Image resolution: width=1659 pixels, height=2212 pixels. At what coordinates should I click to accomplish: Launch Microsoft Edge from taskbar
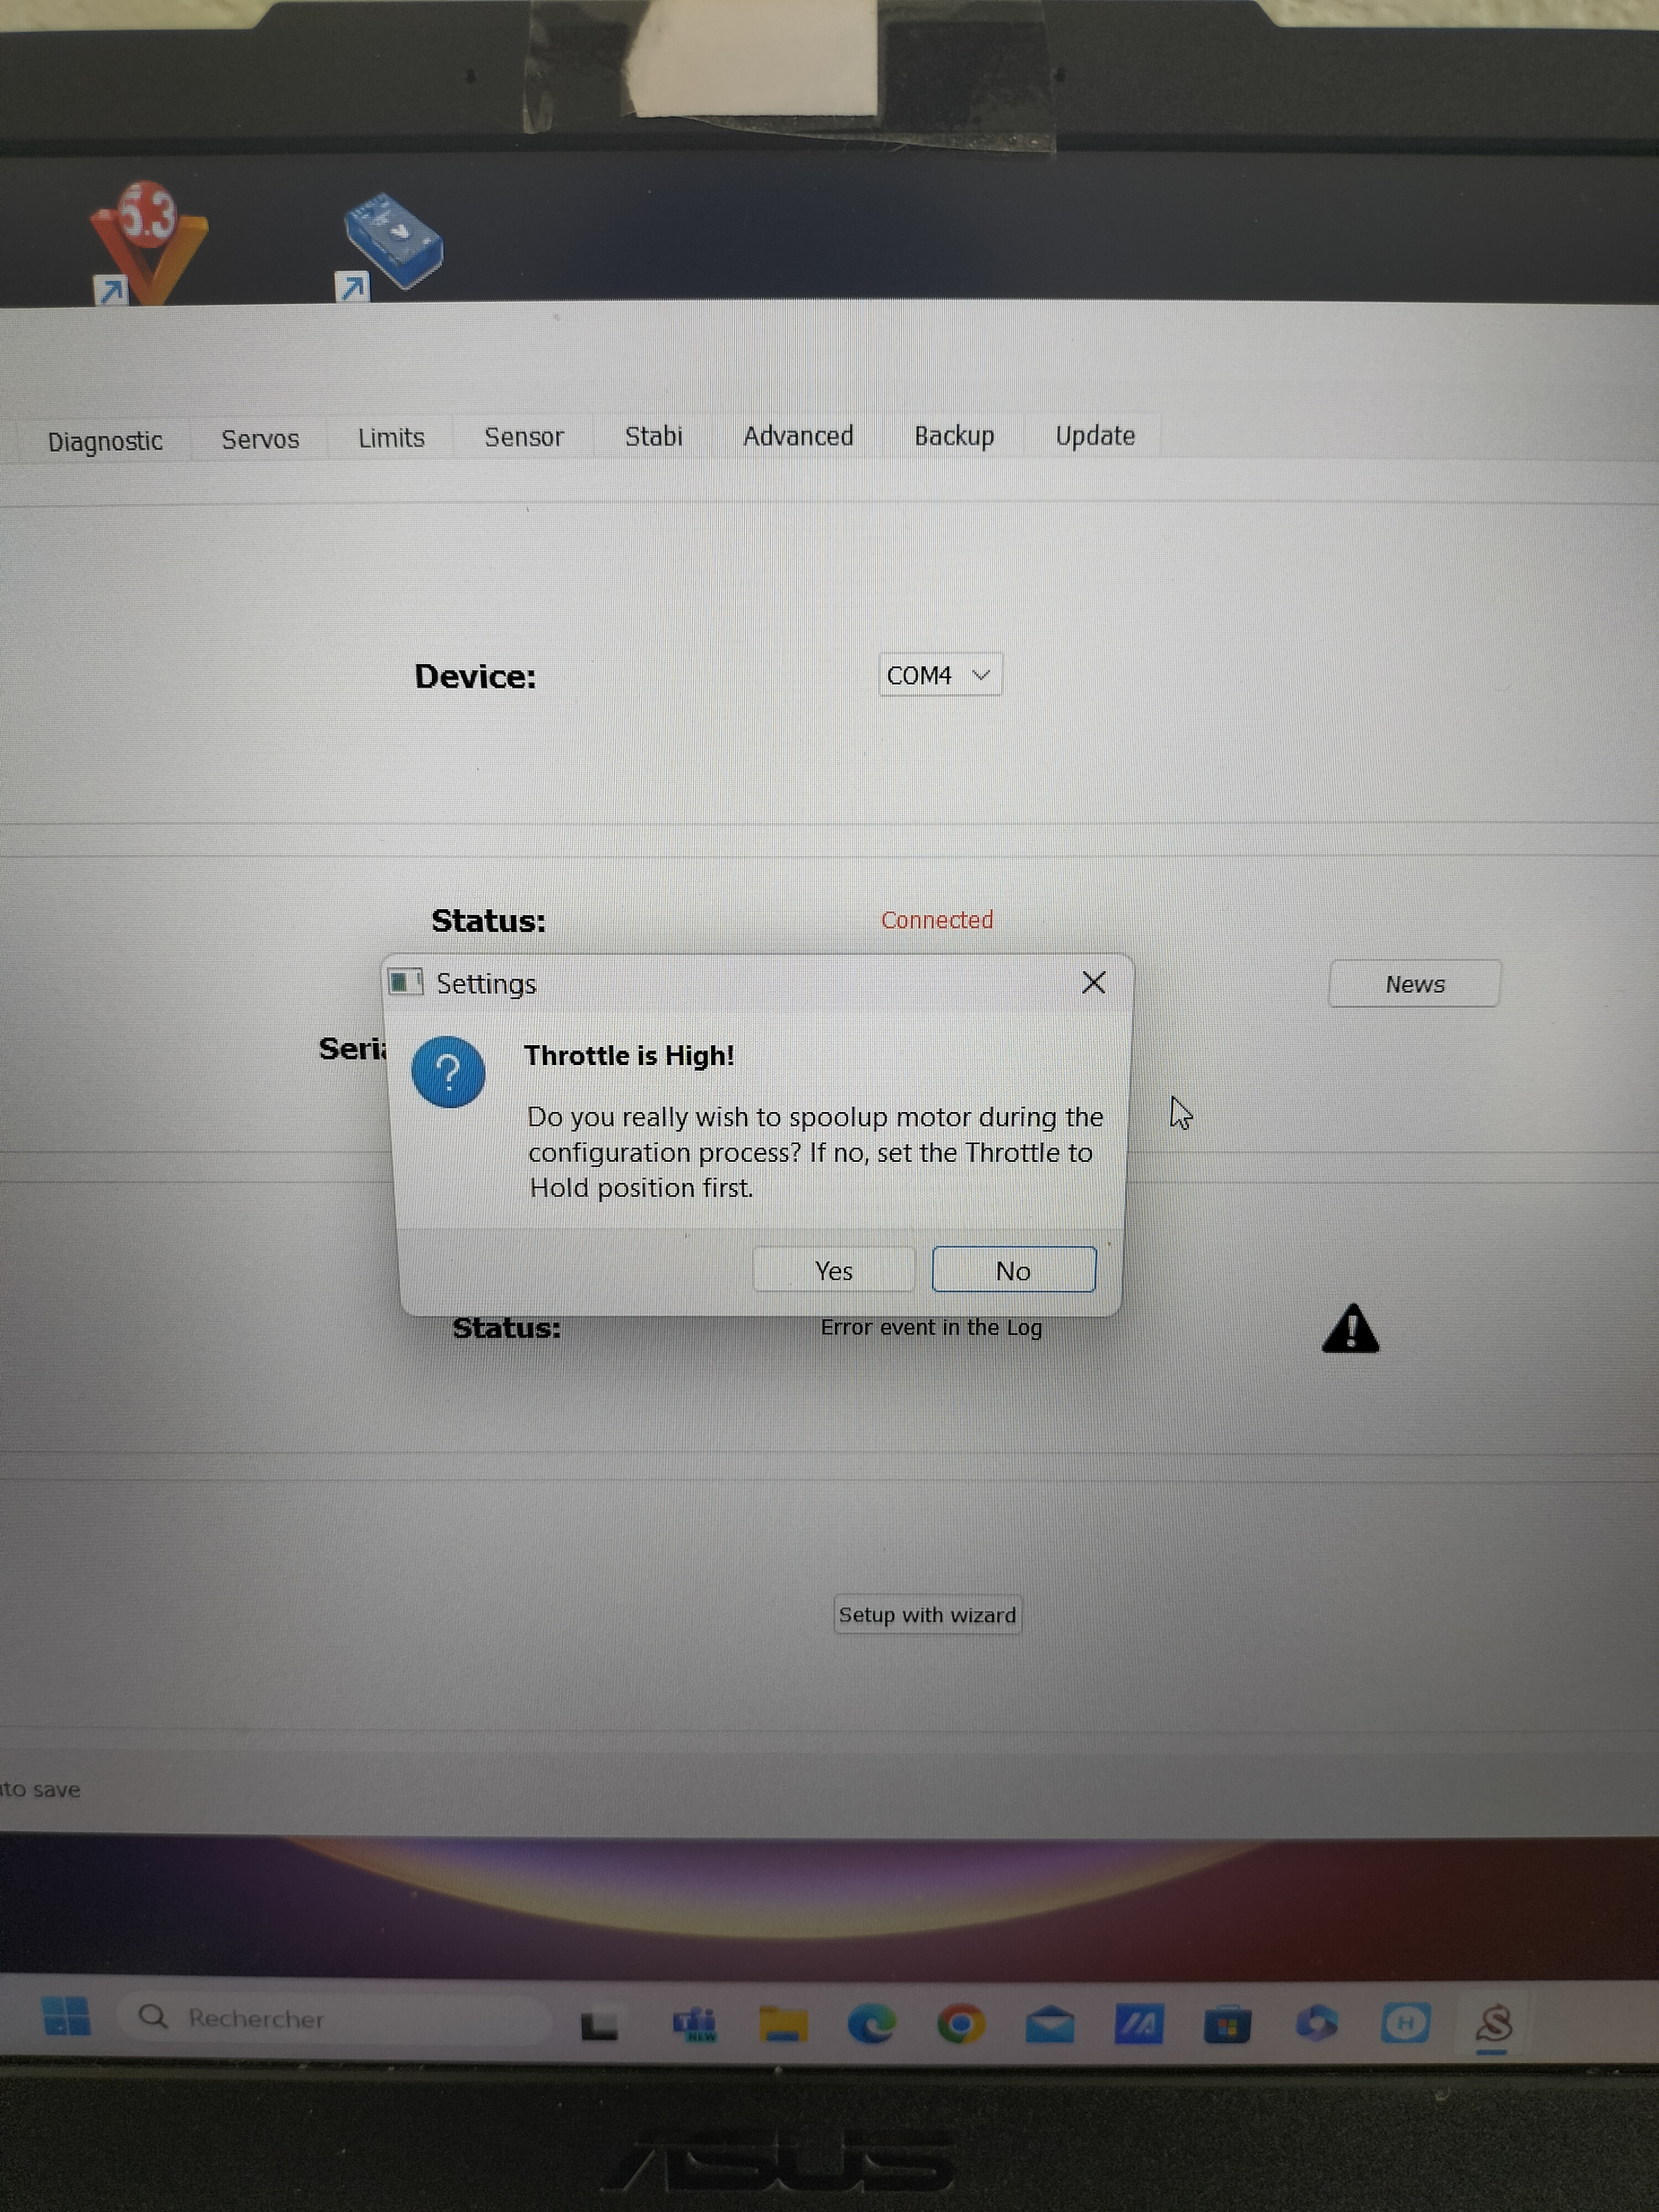click(x=871, y=2024)
